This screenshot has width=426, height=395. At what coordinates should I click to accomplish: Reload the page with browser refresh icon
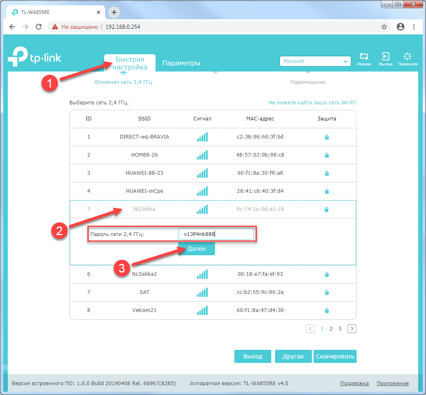pyautogui.click(x=39, y=27)
